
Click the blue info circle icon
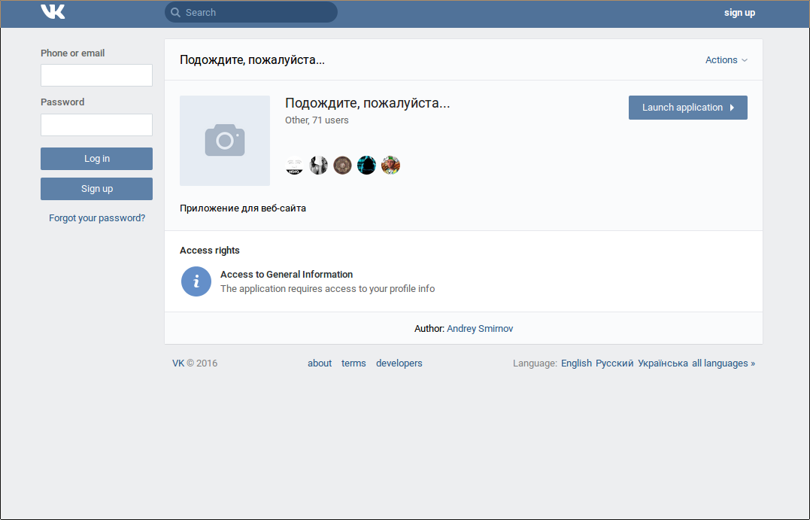(196, 281)
